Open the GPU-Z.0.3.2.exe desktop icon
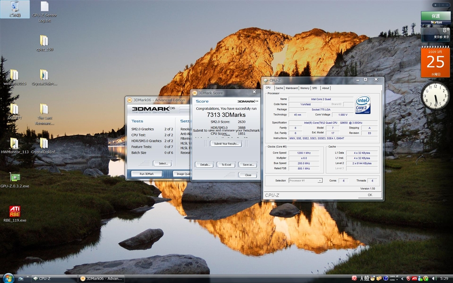The height and width of the screenshot is (283, 453). [x=15, y=177]
